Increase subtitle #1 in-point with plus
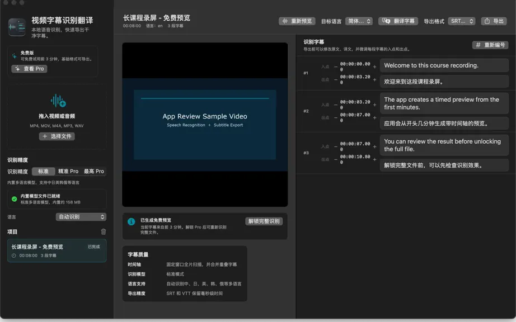This screenshot has height=322, width=516. 374,67
